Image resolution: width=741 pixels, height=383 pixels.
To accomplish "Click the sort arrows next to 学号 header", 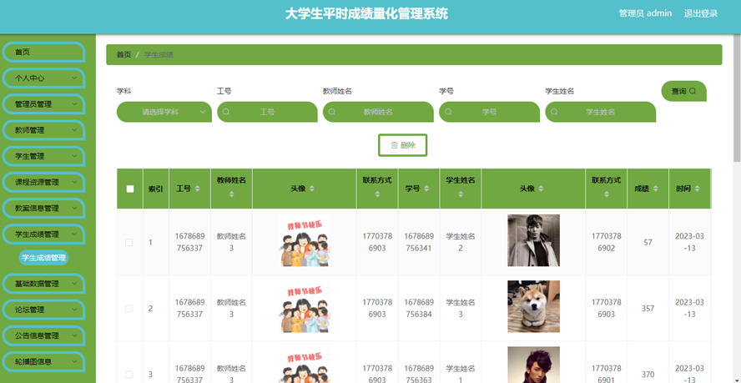I will click(426, 189).
